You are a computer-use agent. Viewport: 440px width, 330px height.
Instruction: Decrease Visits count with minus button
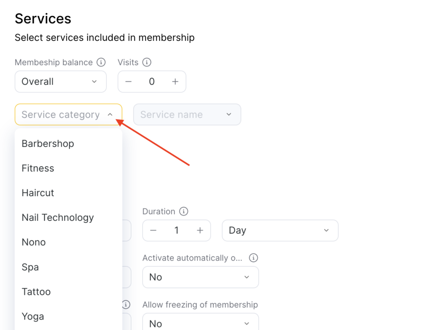[x=128, y=82]
